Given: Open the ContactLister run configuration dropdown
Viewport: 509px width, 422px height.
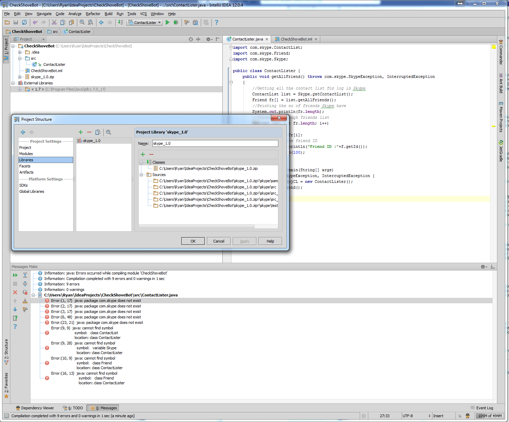Looking at the screenshot, I should coord(144,22).
